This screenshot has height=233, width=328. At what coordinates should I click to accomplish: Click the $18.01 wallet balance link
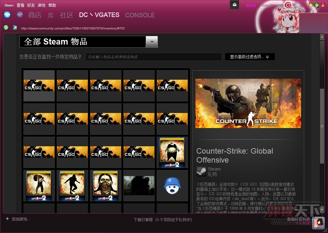251,5
